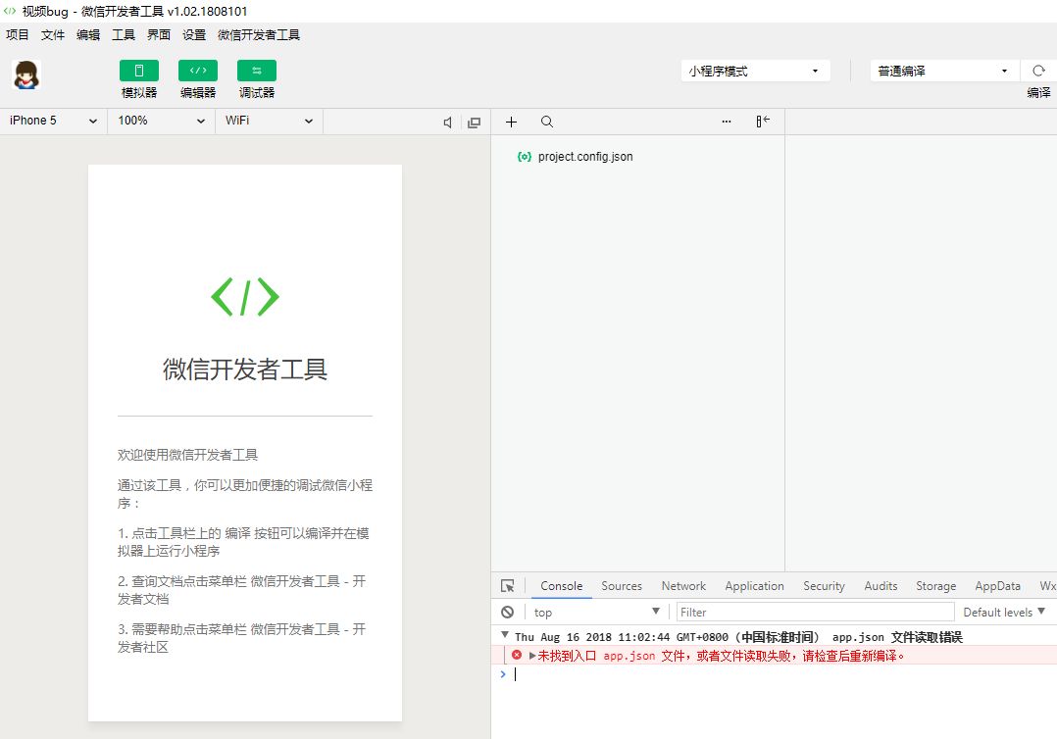Click the console command input line
Image resolution: width=1057 pixels, height=739 pixels.
coord(782,674)
